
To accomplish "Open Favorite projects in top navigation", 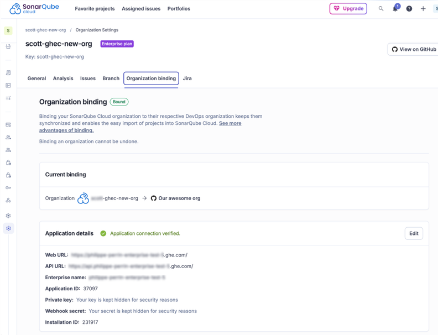I will pos(95,9).
